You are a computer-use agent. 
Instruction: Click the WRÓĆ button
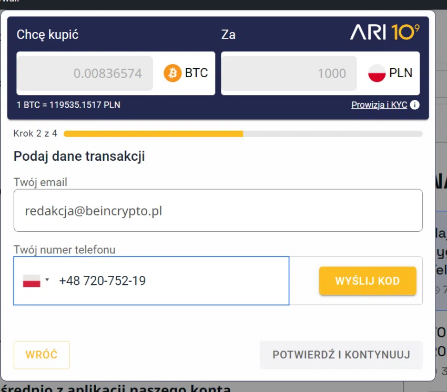pyautogui.click(x=42, y=355)
